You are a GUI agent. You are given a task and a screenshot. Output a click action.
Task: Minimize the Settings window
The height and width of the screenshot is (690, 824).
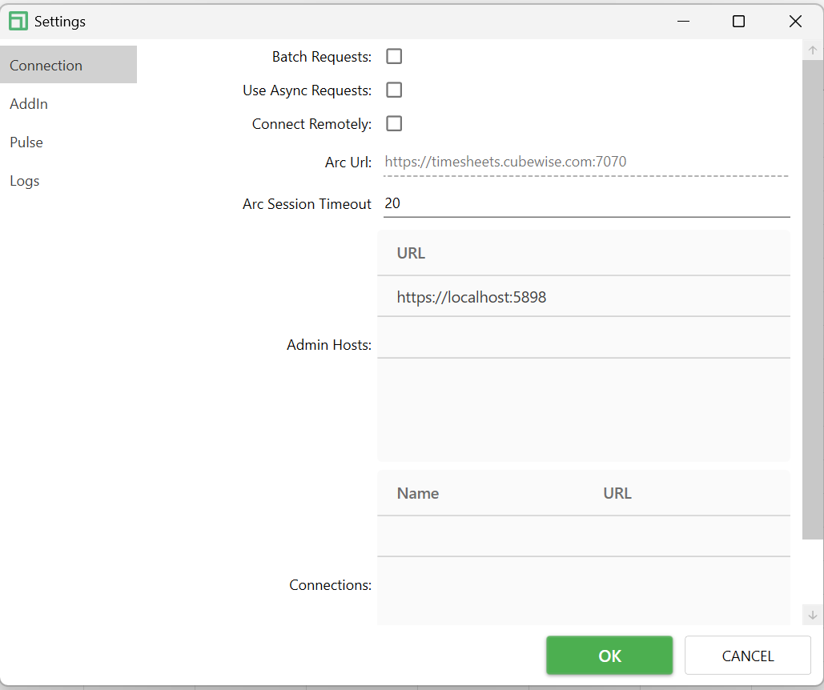click(x=683, y=22)
